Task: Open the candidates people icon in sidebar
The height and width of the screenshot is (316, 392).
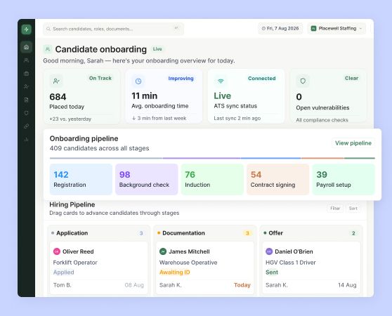Action: pos(26,60)
